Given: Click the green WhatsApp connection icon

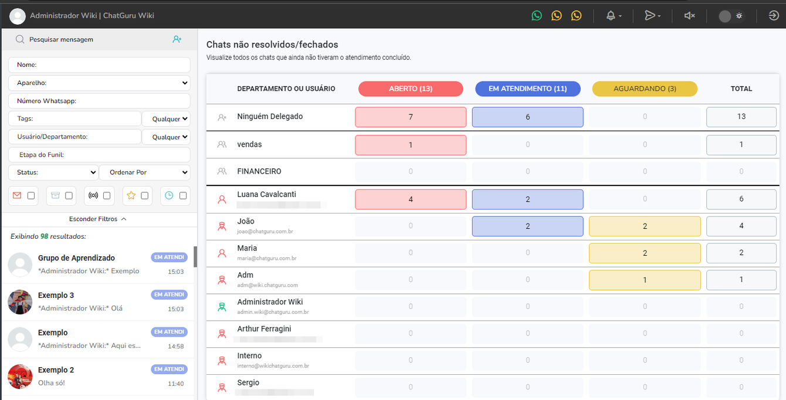Looking at the screenshot, I should 537,16.
